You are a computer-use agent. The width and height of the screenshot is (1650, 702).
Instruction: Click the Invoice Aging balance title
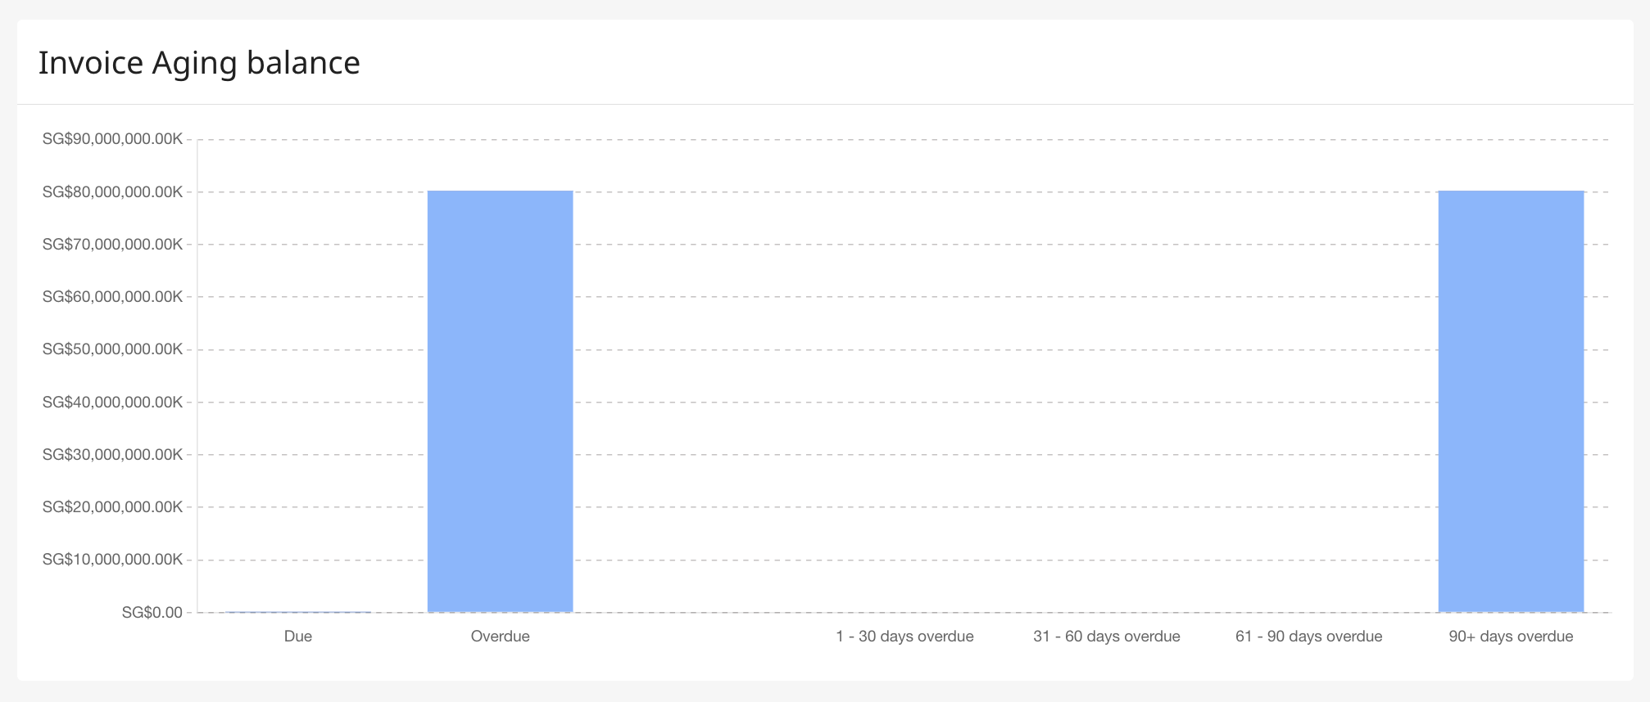tap(199, 63)
